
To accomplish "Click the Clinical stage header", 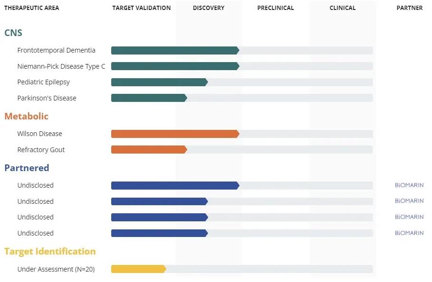I will click(343, 8).
